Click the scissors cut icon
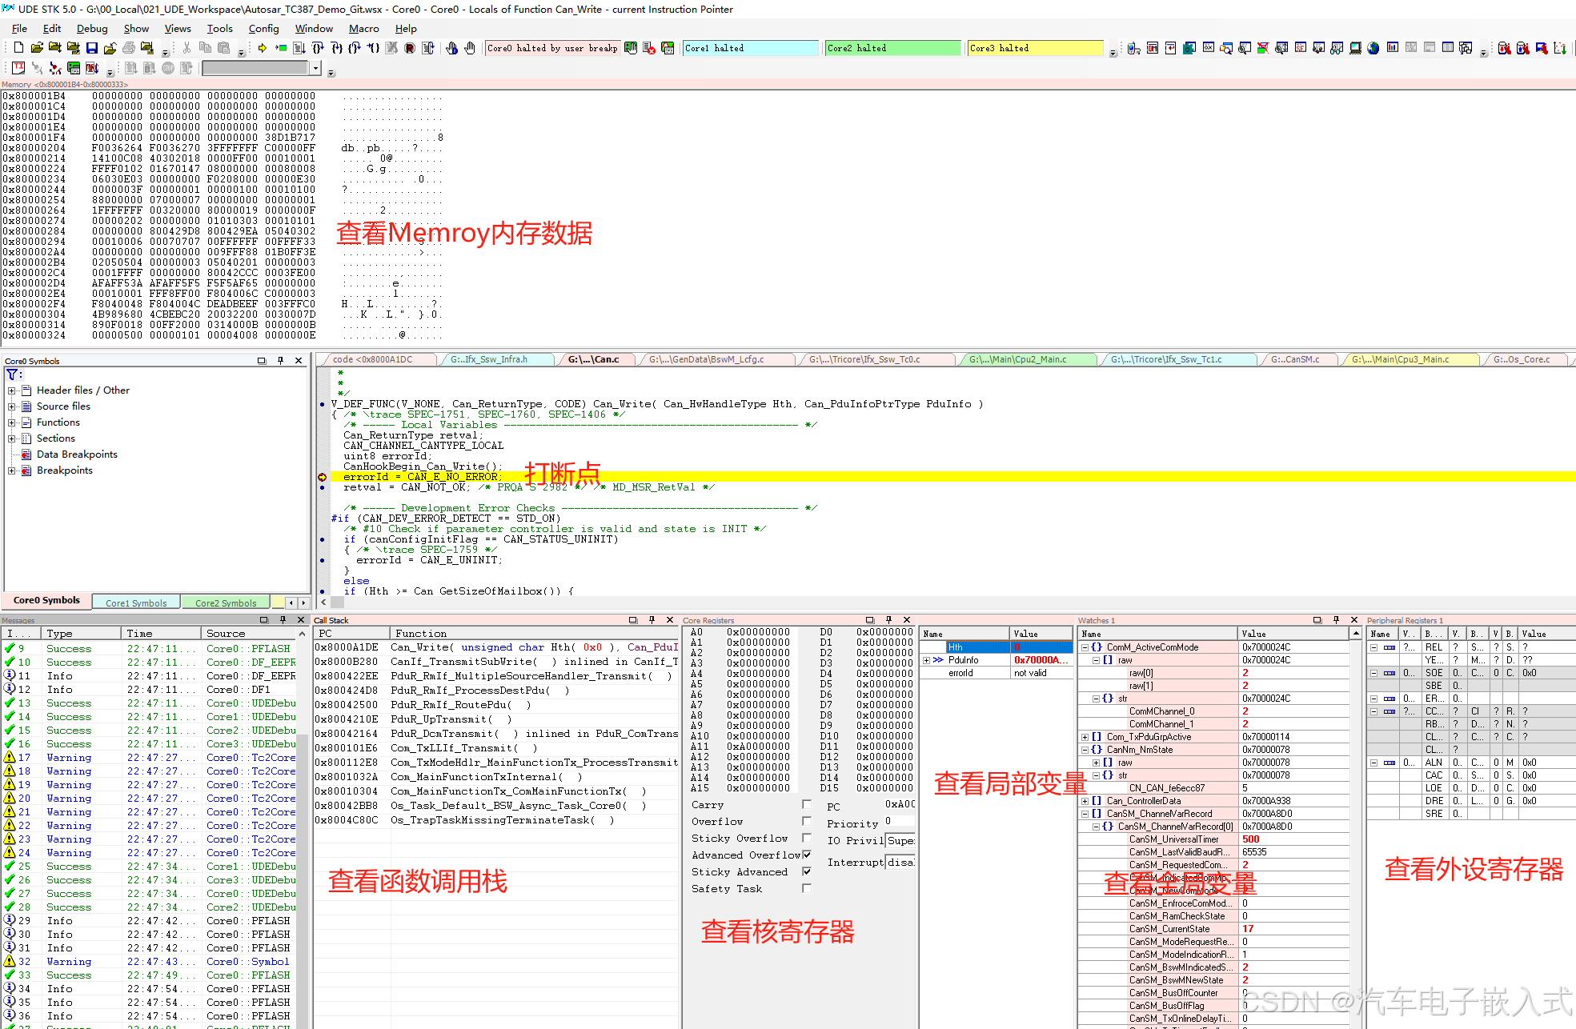The height and width of the screenshot is (1029, 1576). pos(186,48)
